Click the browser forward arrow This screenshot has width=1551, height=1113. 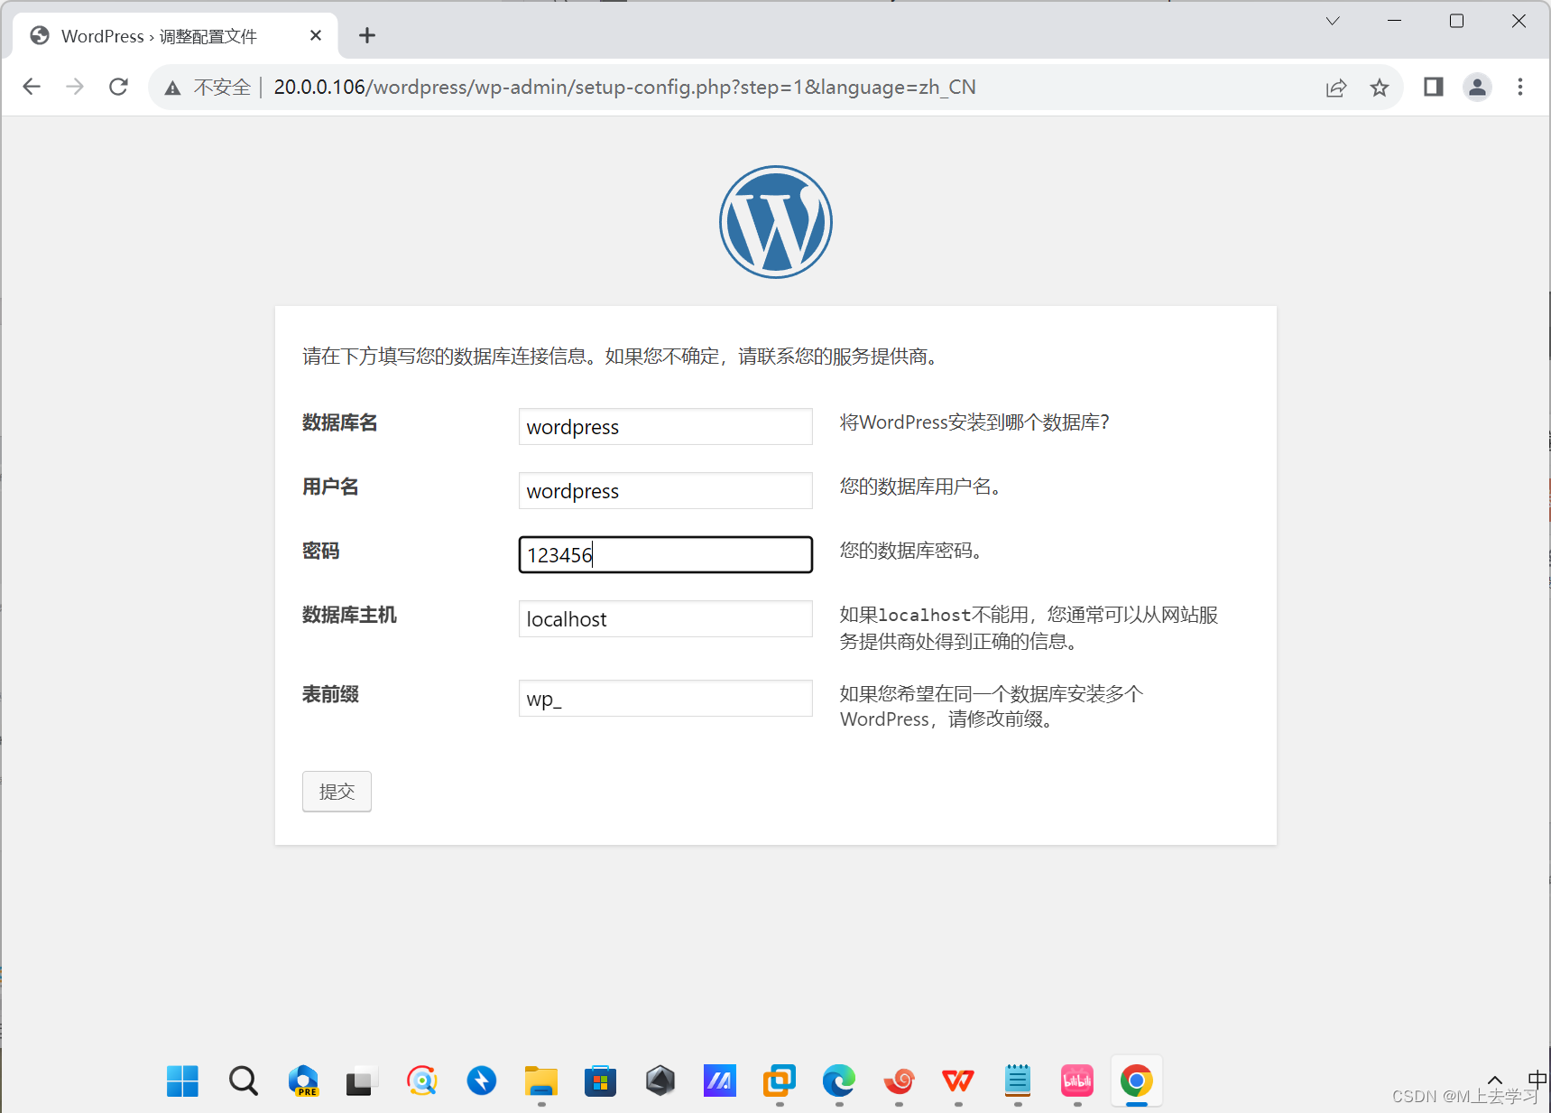75,87
